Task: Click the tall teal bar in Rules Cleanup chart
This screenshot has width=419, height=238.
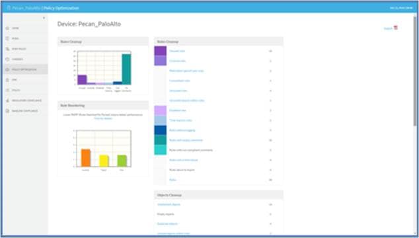Action: [x=126, y=69]
